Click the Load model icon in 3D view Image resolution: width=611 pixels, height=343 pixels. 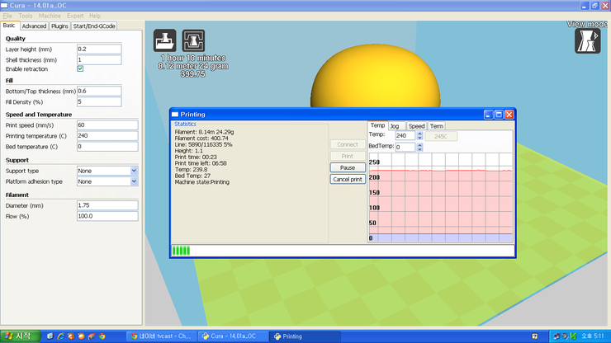click(x=164, y=40)
